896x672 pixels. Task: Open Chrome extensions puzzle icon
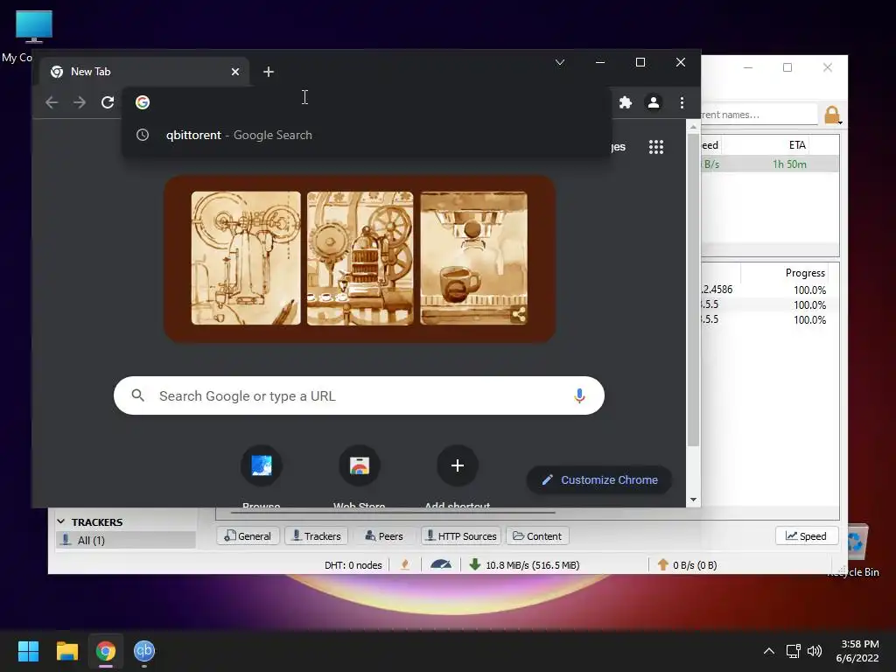pos(626,102)
